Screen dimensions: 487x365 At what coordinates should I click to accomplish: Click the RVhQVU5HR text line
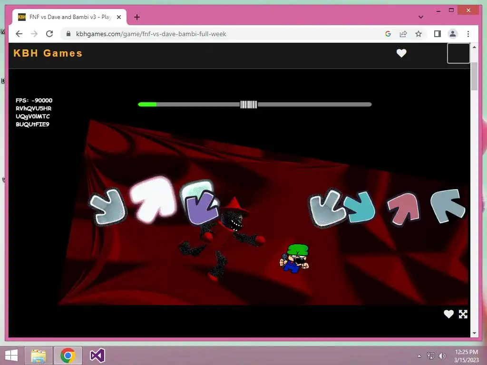pos(34,108)
